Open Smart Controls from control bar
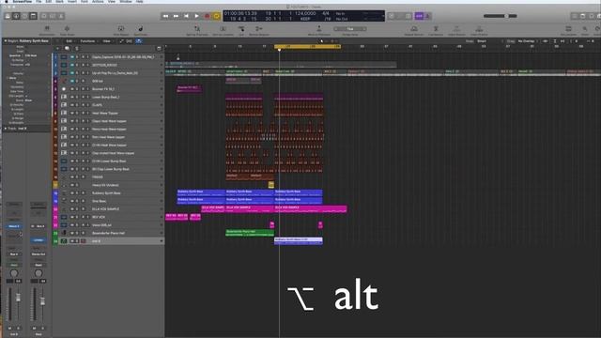601x338 pixels. click(44, 16)
